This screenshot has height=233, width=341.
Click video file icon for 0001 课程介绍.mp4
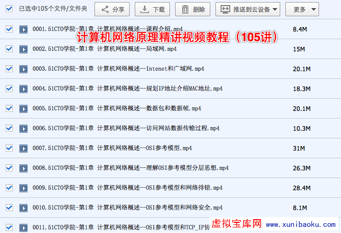(x=23, y=29)
